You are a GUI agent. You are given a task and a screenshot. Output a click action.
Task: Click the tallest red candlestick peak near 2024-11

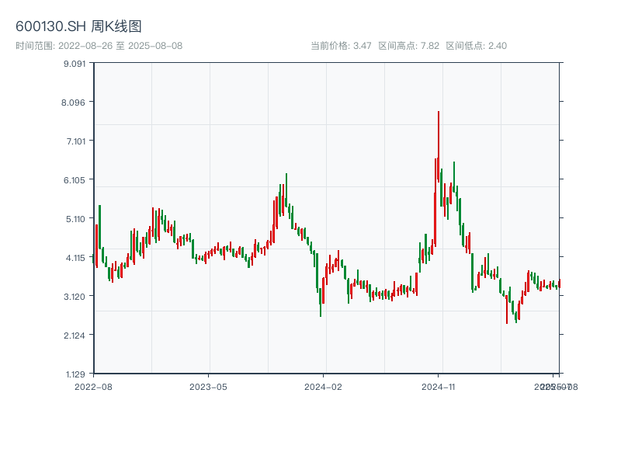439,146
